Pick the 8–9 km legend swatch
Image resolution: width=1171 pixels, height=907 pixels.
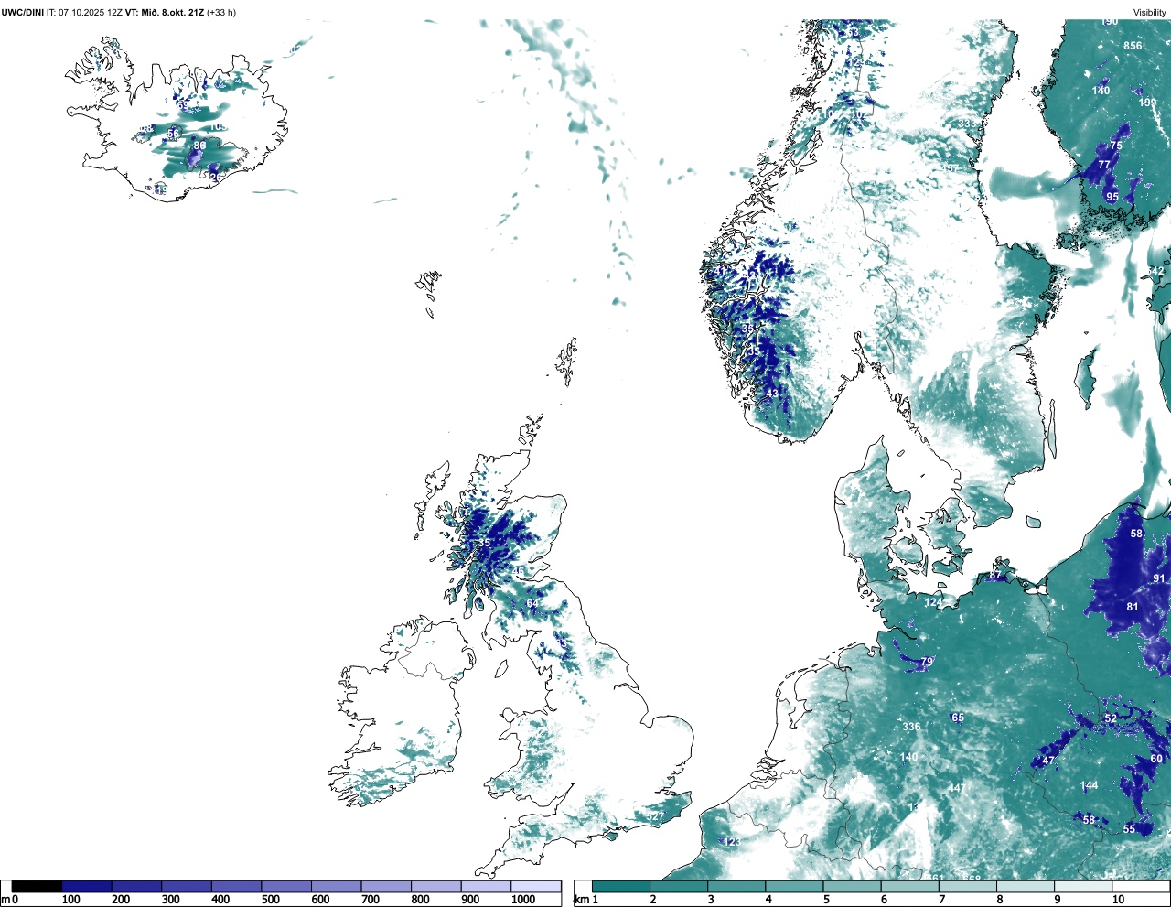[x=1025, y=886]
